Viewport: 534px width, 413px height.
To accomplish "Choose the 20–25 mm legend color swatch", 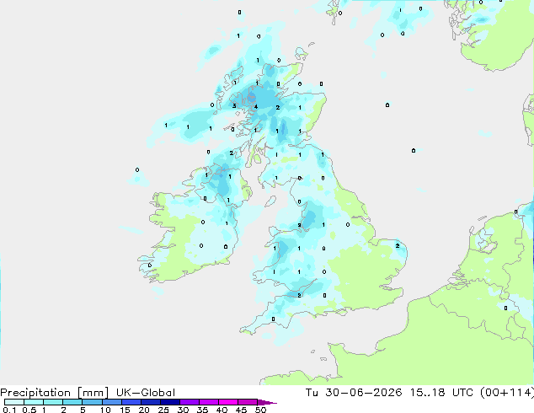I will point(150,402).
